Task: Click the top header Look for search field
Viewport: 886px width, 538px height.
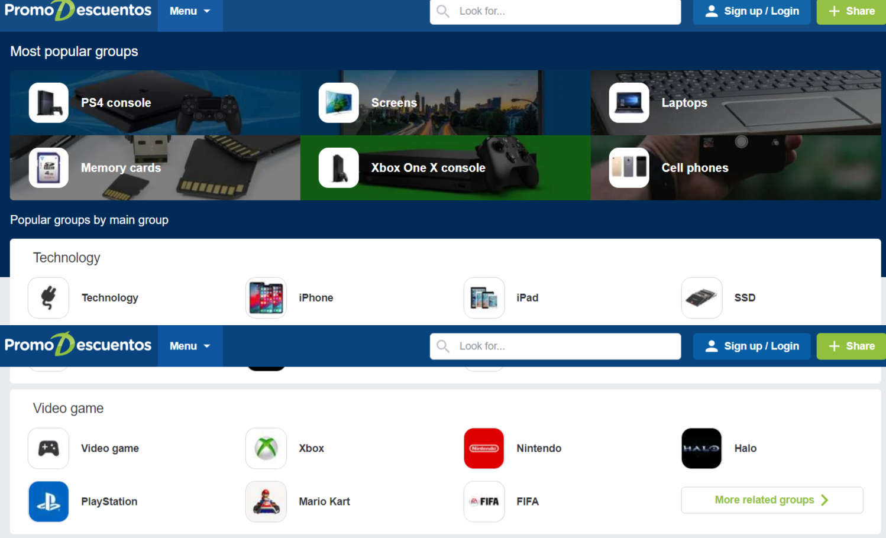Action: point(555,11)
